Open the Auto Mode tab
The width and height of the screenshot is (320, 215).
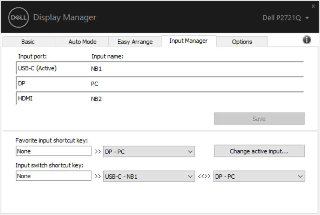click(82, 41)
